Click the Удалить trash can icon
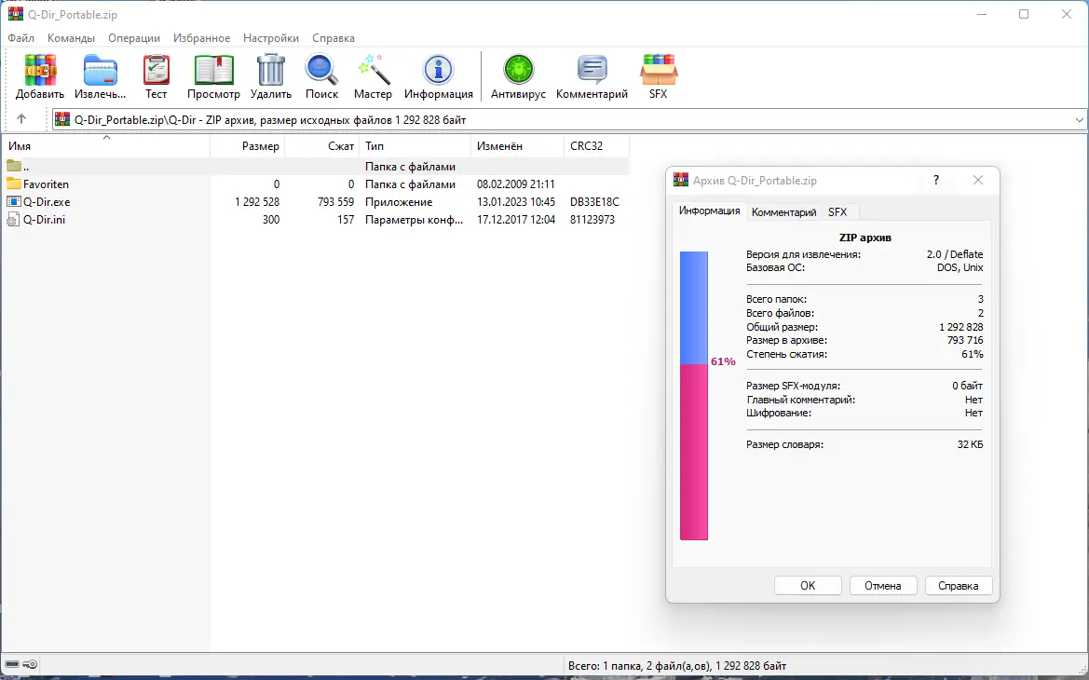 [270, 70]
